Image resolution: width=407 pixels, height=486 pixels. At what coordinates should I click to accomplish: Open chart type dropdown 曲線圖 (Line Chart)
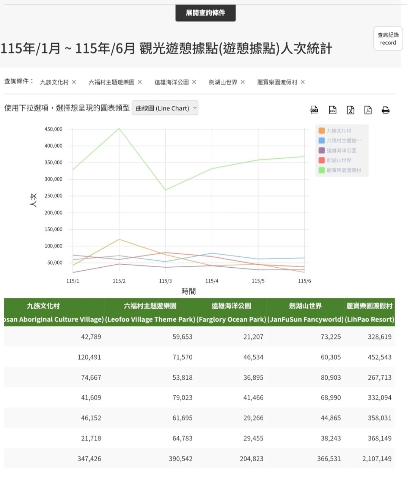point(165,108)
